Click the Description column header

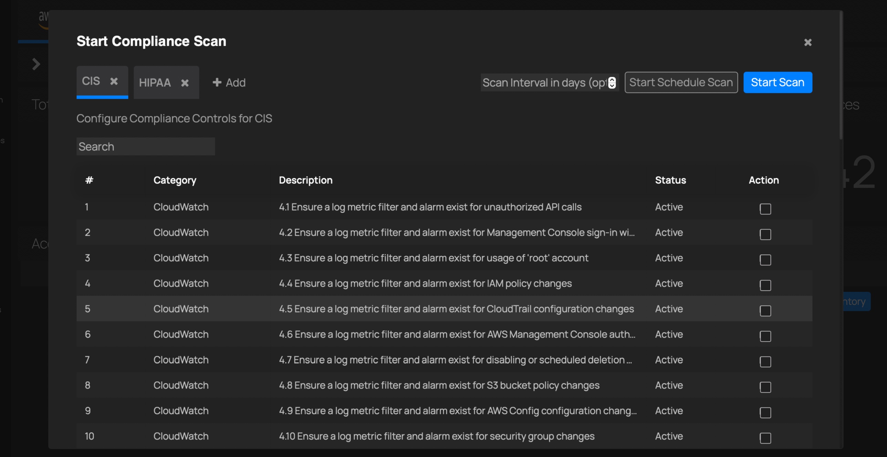(305, 180)
